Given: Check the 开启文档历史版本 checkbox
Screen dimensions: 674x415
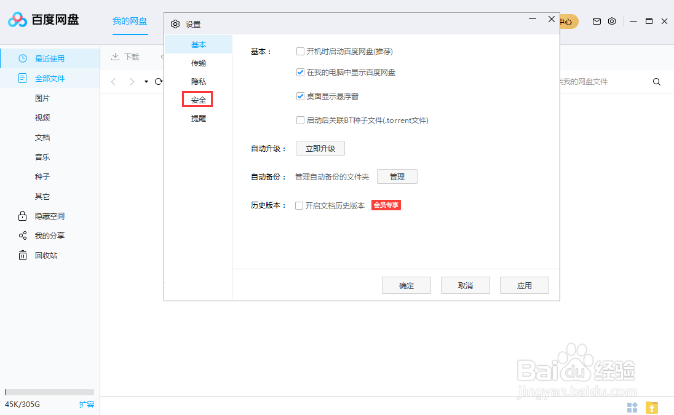Looking at the screenshot, I should 299,206.
